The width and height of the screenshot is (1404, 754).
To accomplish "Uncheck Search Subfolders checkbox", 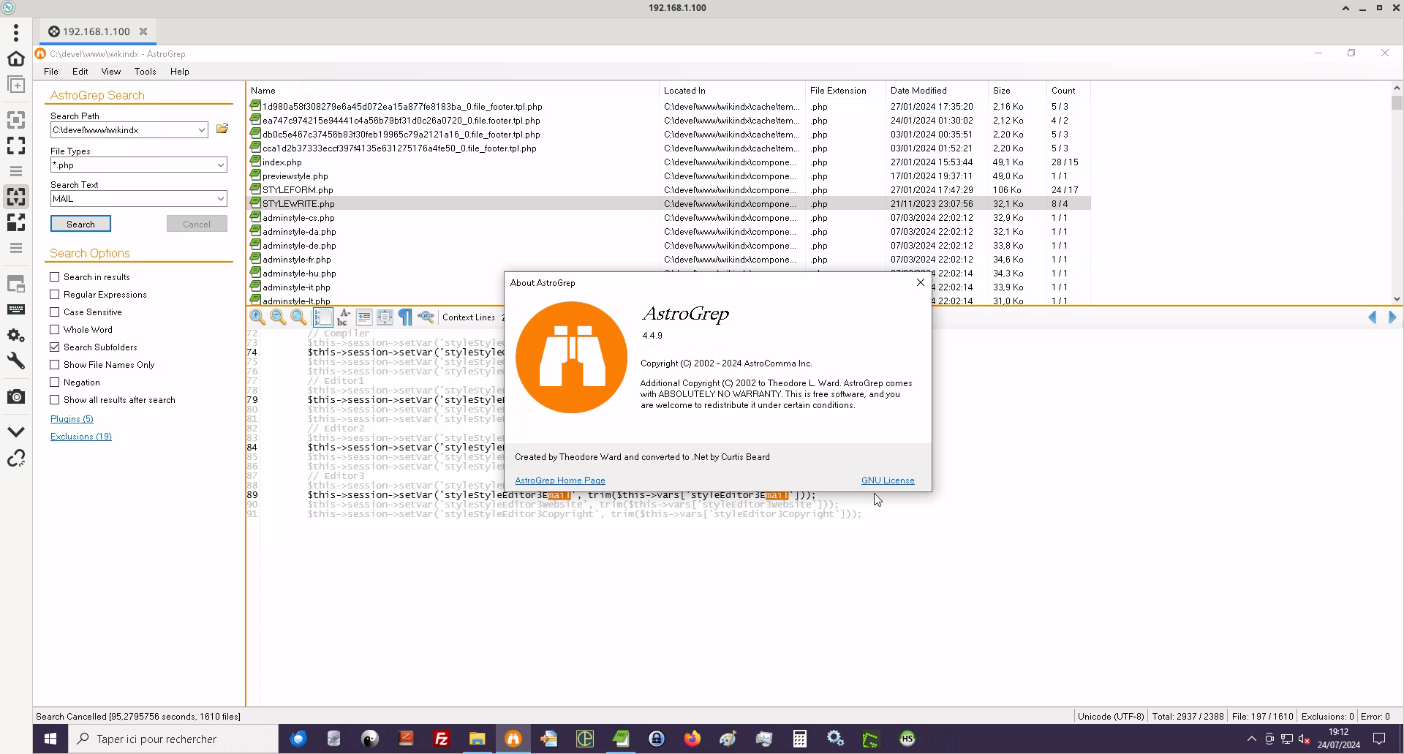I will pyautogui.click(x=55, y=347).
